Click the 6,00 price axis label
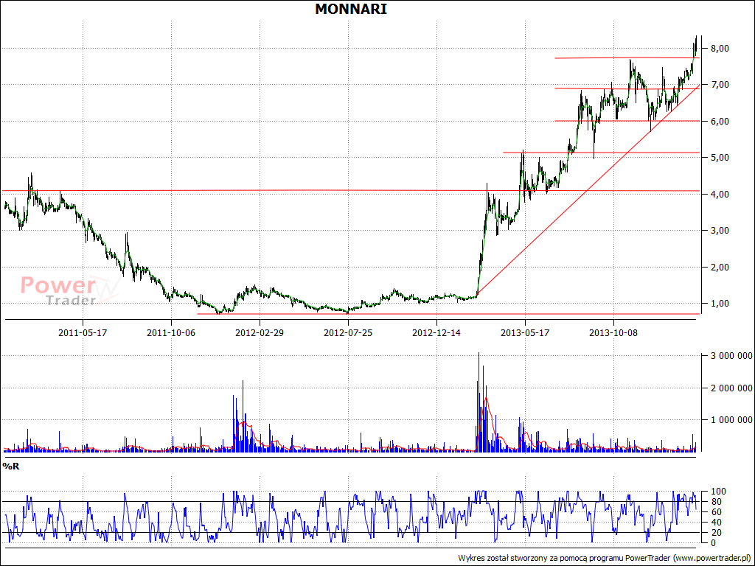The height and width of the screenshot is (566, 755). point(720,122)
